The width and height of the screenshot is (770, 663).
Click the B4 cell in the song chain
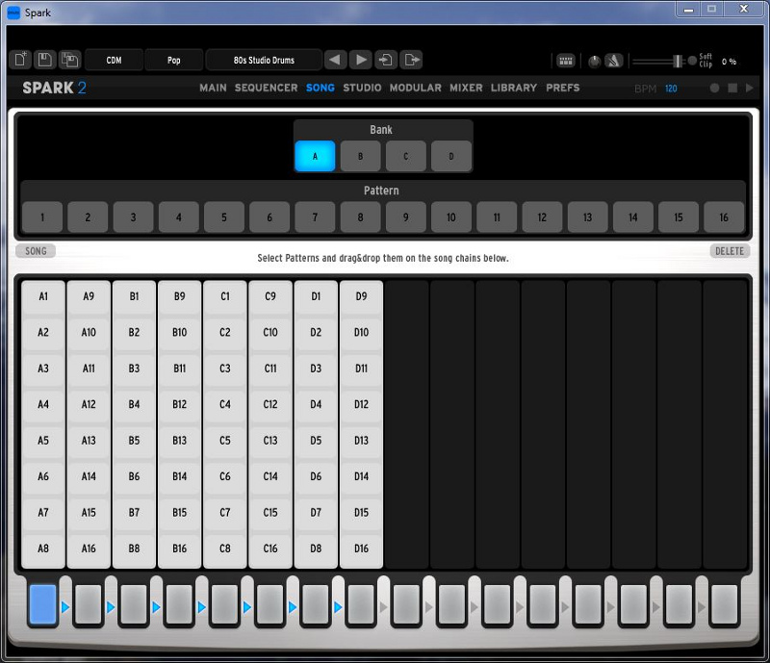(x=134, y=405)
